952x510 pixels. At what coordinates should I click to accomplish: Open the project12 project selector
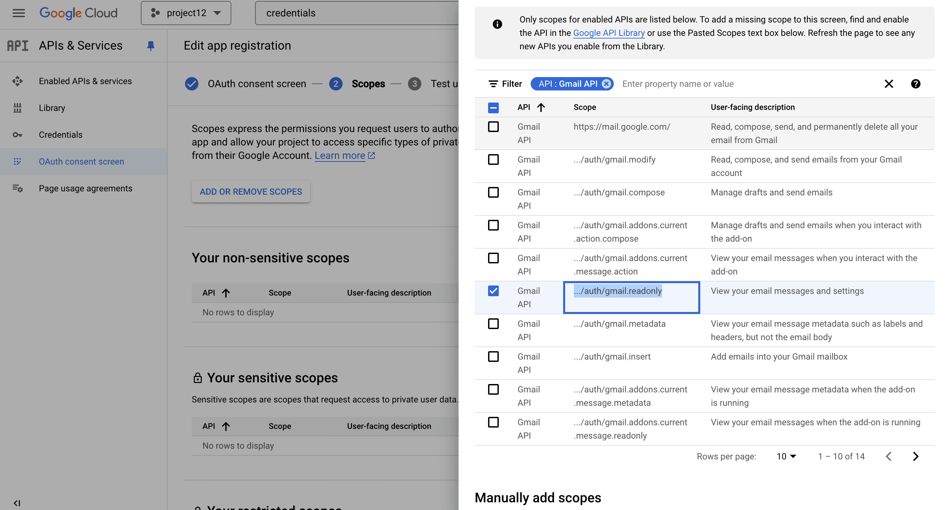(186, 13)
